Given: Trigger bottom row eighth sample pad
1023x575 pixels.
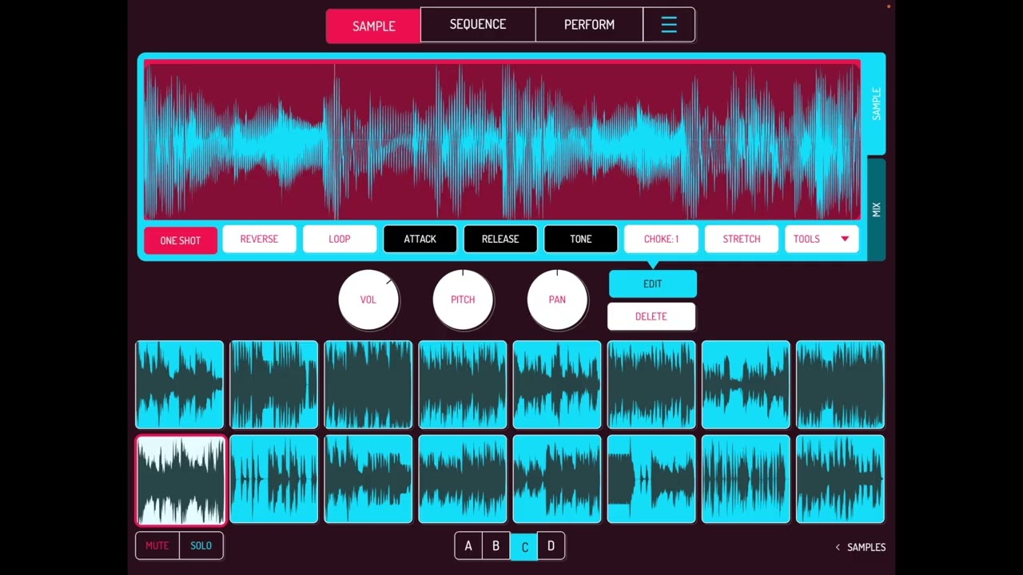Looking at the screenshot, I should click(x=840, y=479).
